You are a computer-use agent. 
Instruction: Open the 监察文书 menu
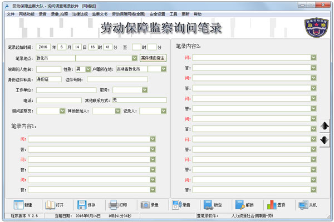point(100,14)
